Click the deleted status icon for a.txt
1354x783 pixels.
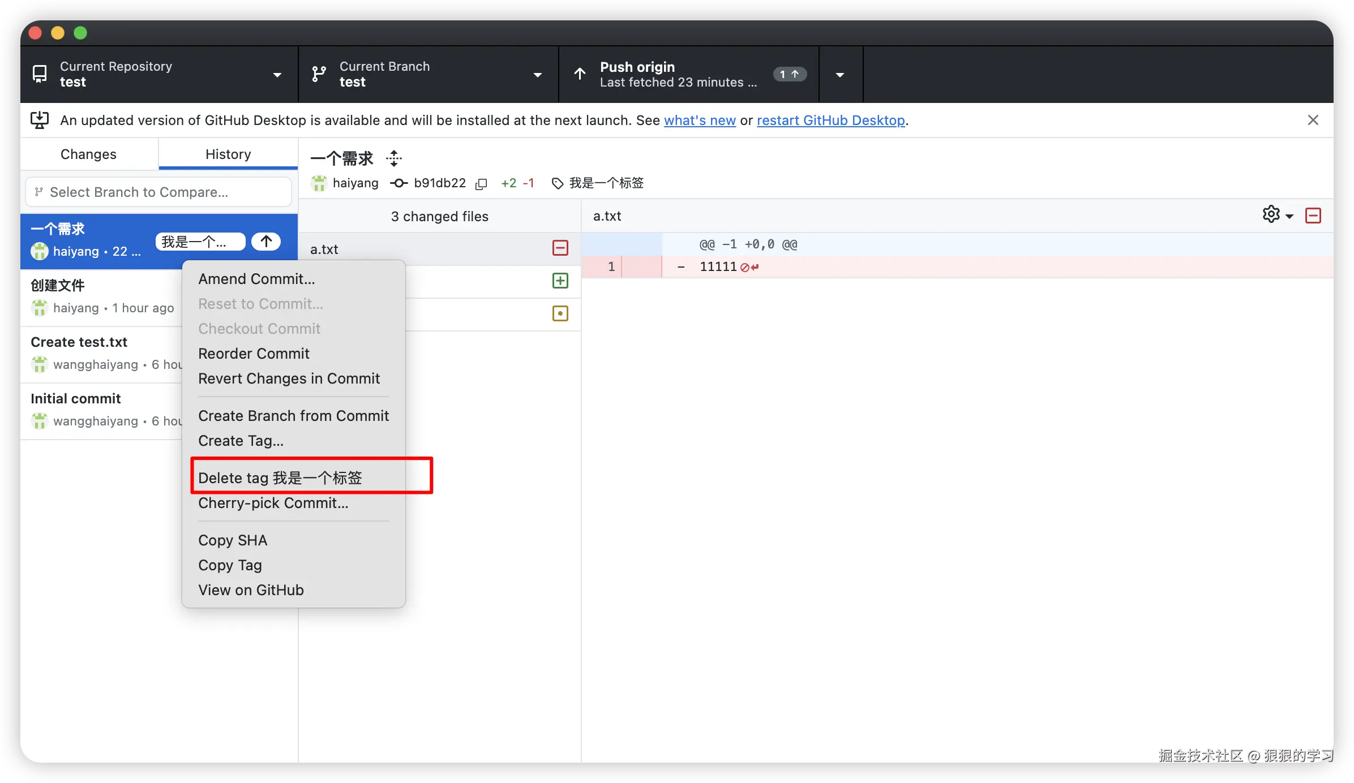coord(560,248)
